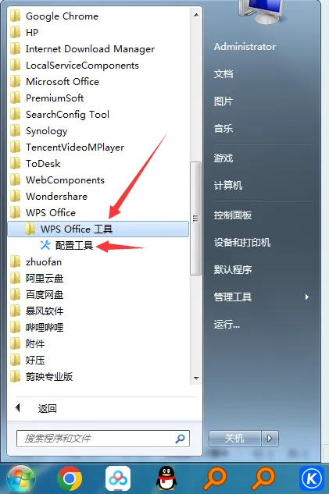Open the shutdown options arrow
329x494 pixels.
point(270,439)
